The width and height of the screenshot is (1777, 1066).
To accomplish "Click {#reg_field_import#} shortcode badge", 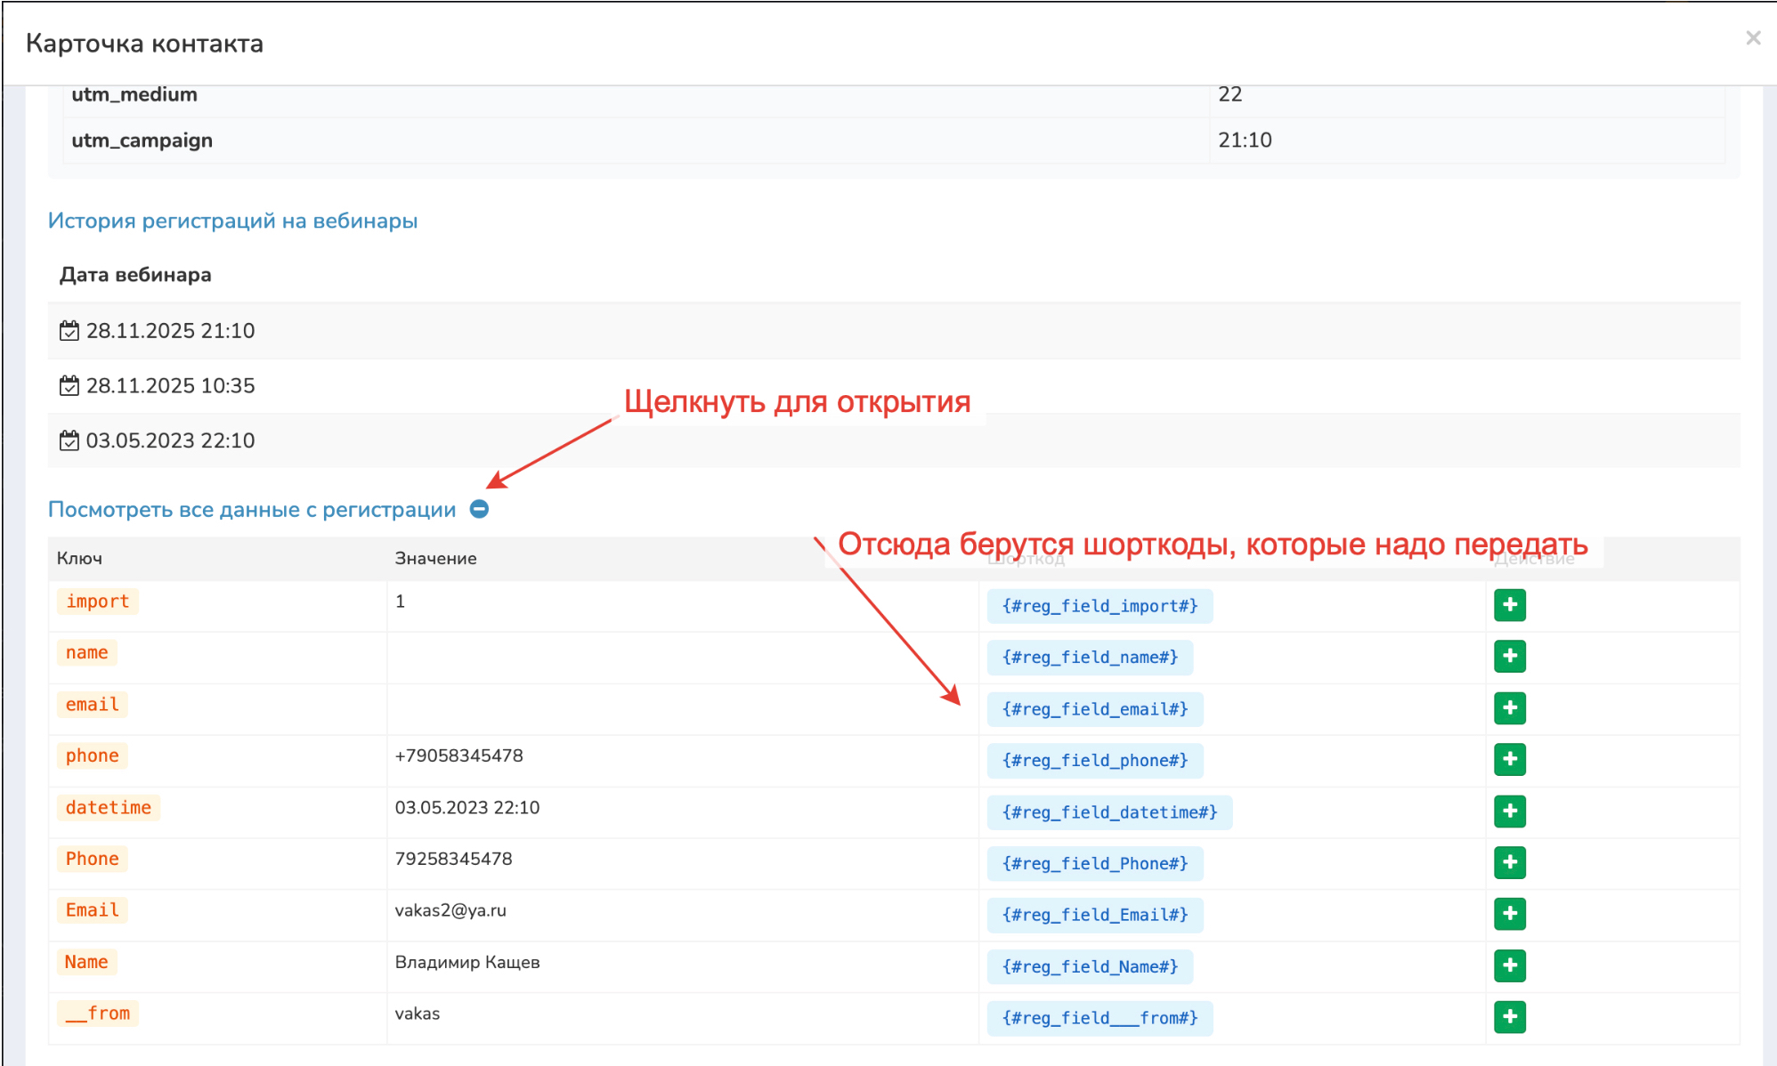I will point(1099,606).
